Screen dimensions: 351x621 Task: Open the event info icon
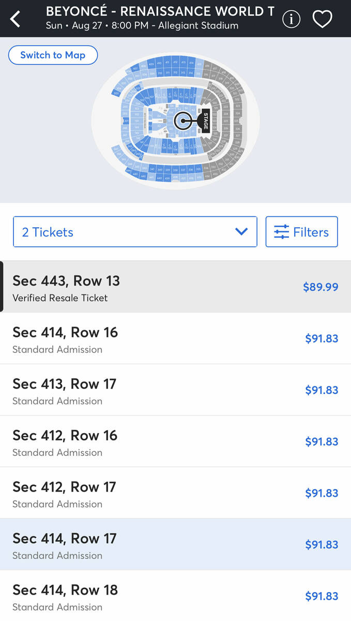[x=291, y=19]
